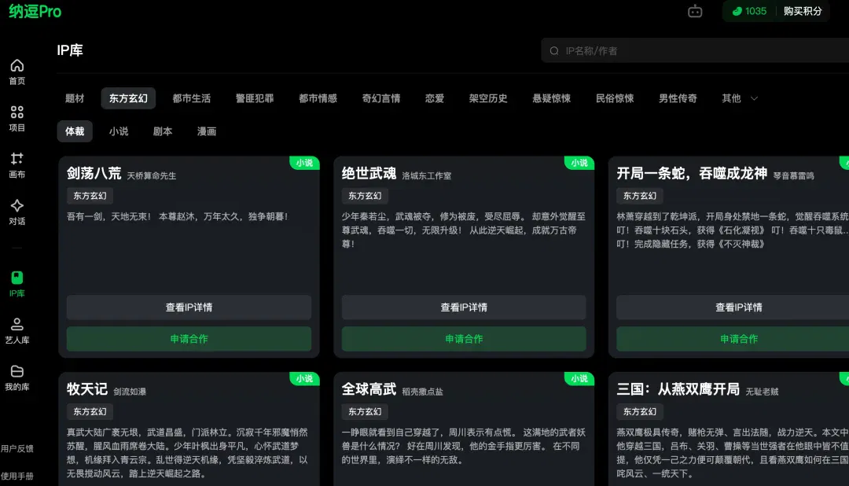Click the robot assistant icon in header
This screenshot has width=849, height=486.
pyautogui.click(x=695, y=11)
